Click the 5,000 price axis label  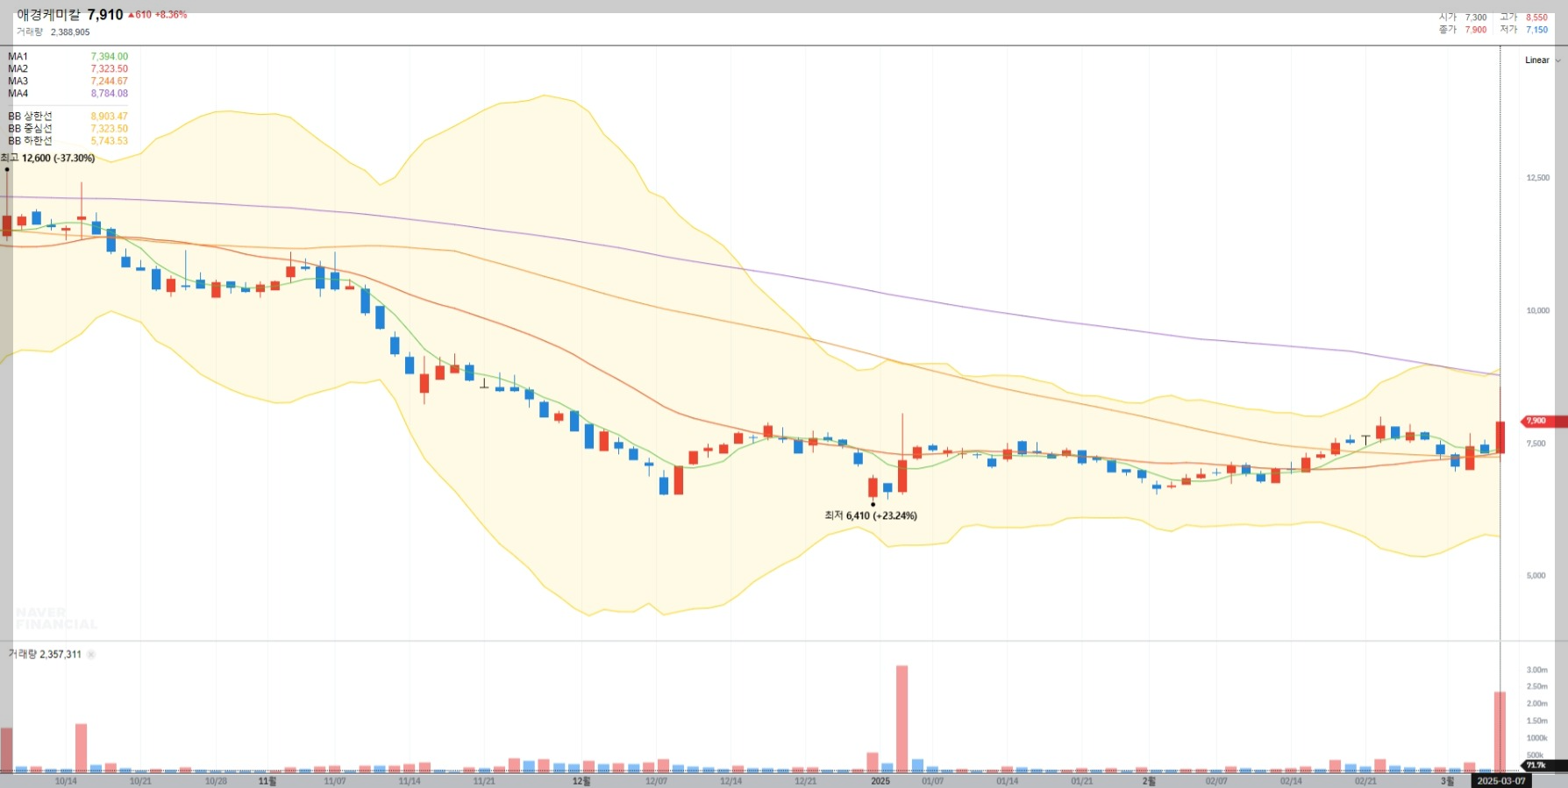point(1536,576)
